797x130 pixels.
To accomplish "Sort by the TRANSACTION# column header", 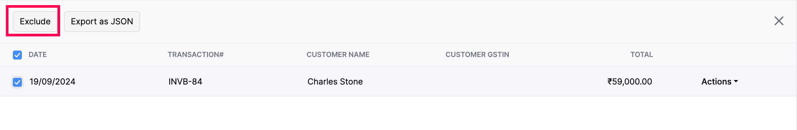I will 195,55.
